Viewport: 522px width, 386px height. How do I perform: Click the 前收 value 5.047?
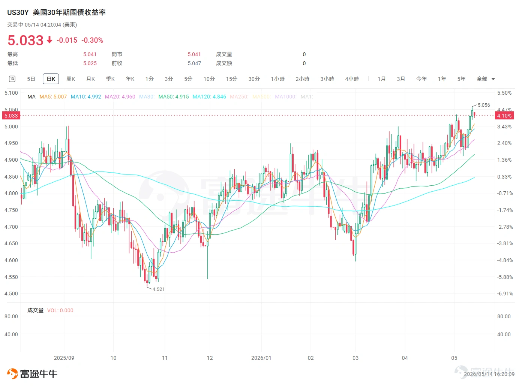click(194, 63)
